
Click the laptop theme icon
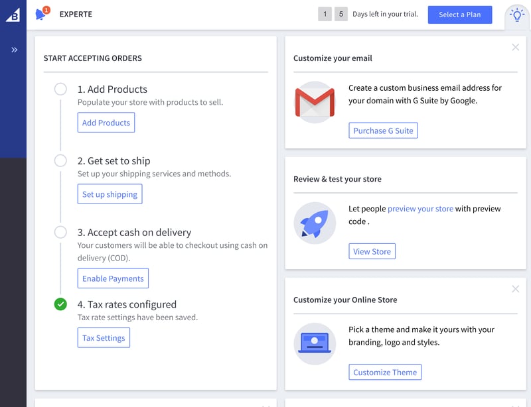pos(315,344)
